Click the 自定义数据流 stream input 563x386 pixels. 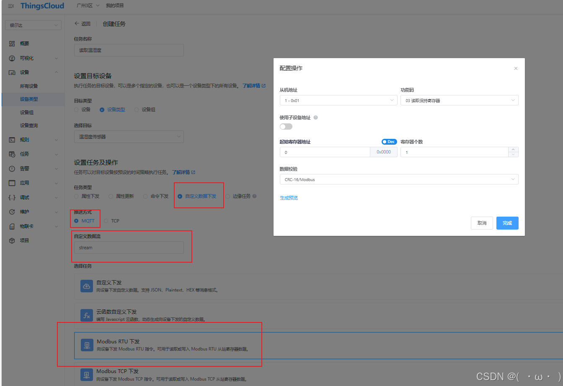[x=129, y=248]
